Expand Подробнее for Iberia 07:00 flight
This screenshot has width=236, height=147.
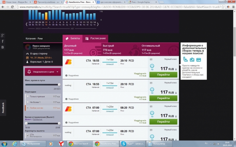pyautogui.click(x=72, y=123)
